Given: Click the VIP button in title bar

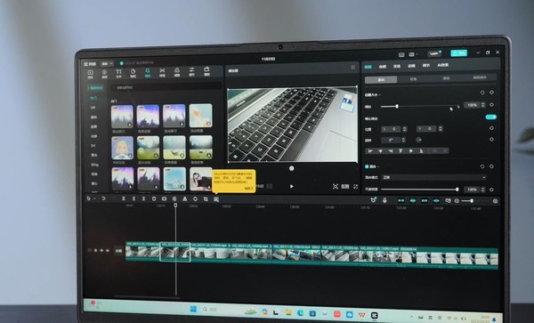Looking at the screenshot, I should click(x=434, y=53).
